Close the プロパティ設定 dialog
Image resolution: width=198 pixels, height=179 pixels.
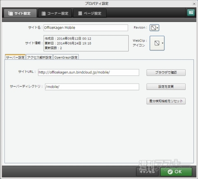click(x=194, y=4)
